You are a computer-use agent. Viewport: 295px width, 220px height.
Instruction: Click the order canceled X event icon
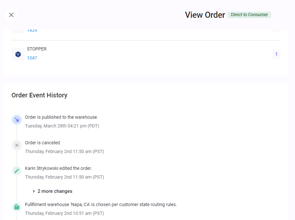click(17, 145)
